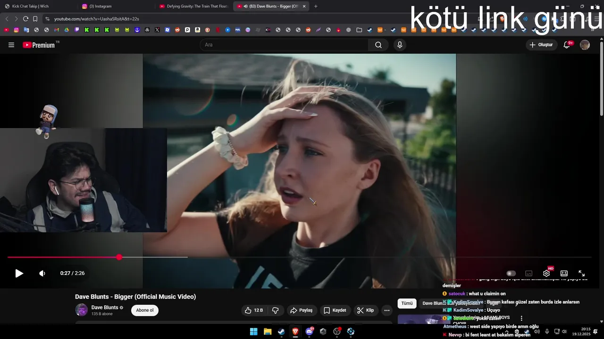Open the Twitch bookmark icon
Viewport: 604px width, 339px height.
coord(77,30)
